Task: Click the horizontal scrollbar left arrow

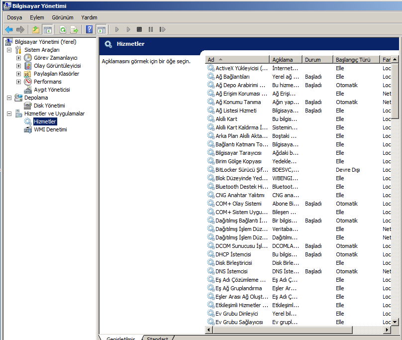Action: (208, 330)
